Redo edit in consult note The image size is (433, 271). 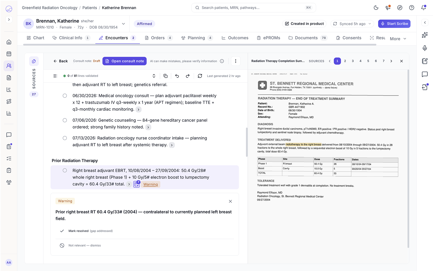click(188, 76)
